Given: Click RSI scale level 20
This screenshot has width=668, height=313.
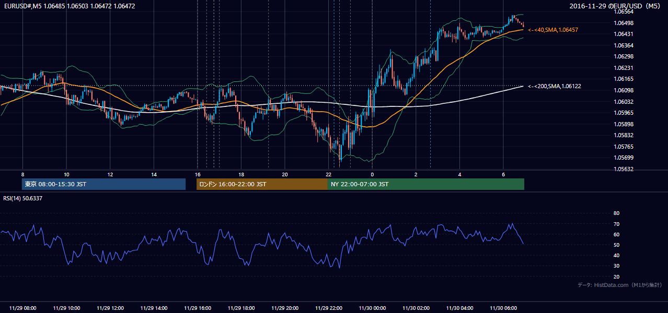Looking at the screenshot, I should (616, 276).
